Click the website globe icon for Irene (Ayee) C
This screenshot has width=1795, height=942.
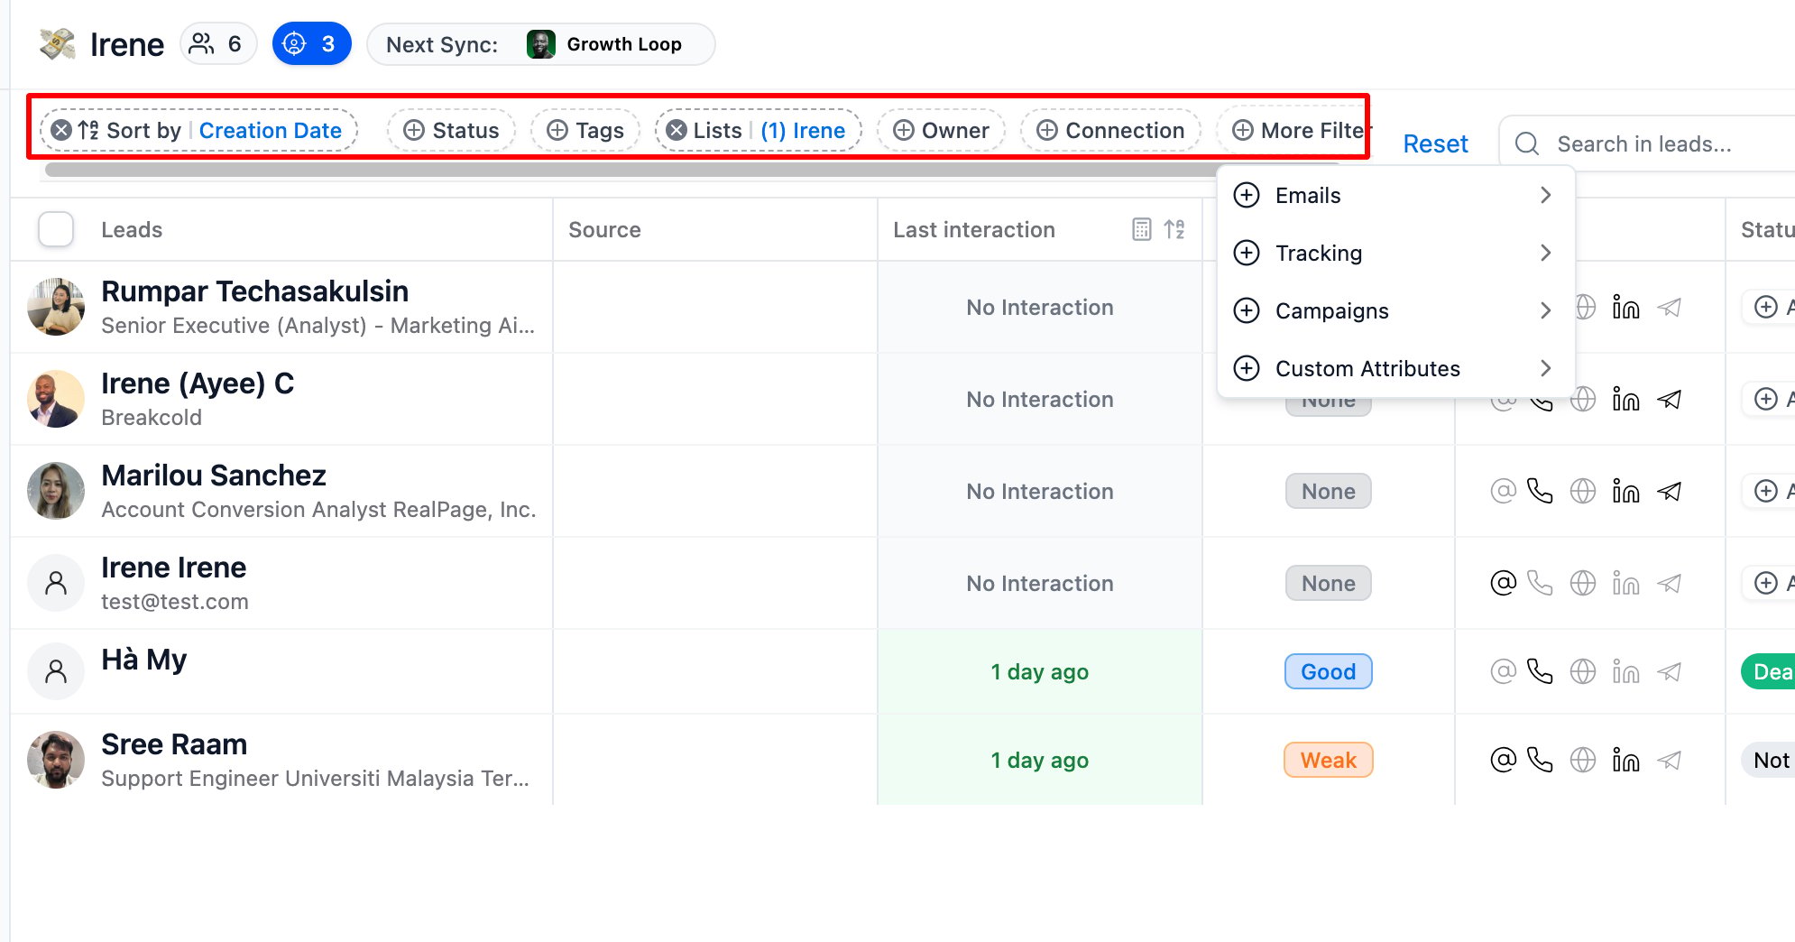1582,400
